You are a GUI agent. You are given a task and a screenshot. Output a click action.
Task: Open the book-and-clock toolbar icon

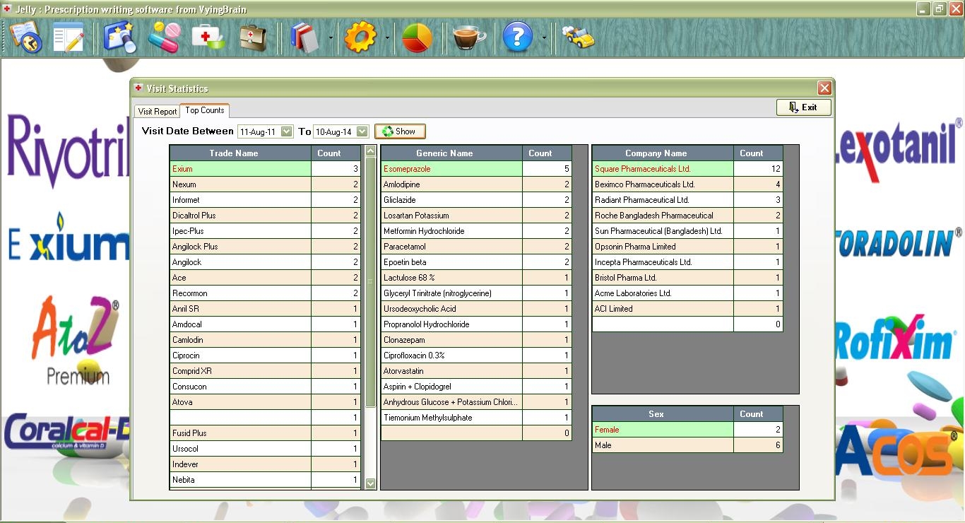26,37
